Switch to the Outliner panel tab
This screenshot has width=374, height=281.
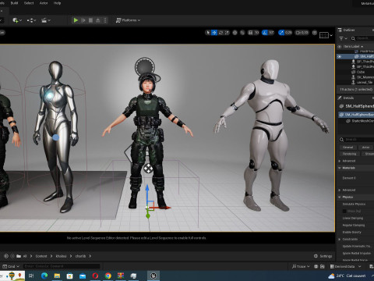(346, 30)
